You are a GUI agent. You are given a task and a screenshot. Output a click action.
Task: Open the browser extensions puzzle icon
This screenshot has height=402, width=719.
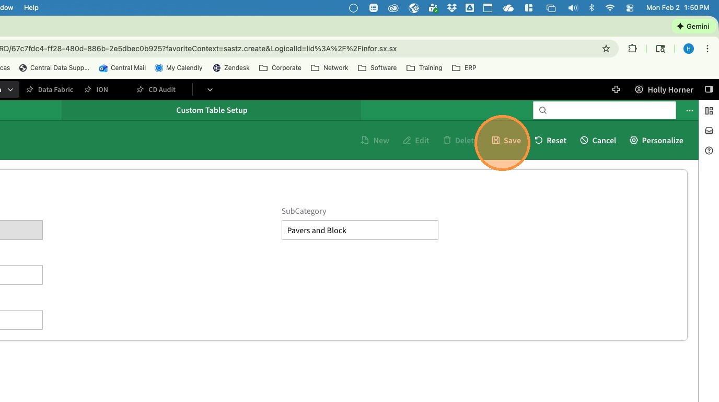[632, 49]
